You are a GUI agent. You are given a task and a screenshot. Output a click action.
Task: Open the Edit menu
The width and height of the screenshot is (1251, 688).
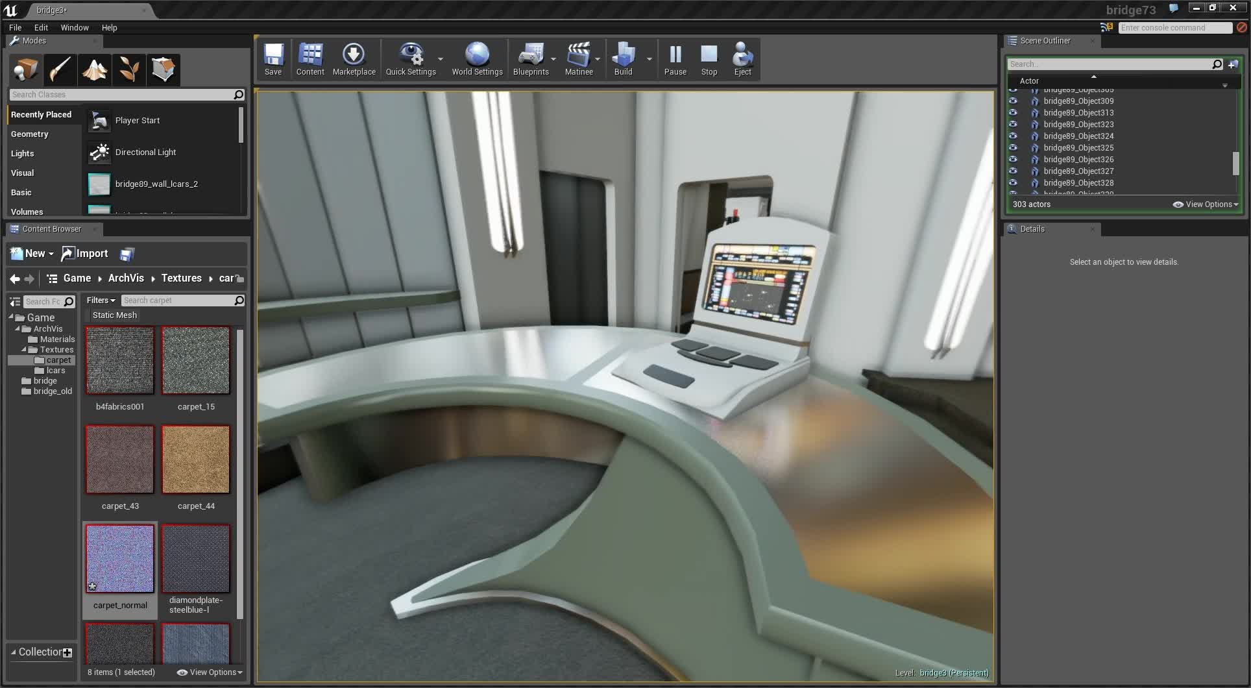point(41,27)
